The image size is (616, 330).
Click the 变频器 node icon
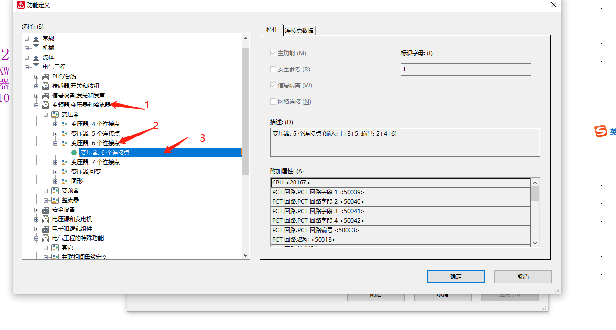click(55, 191)
